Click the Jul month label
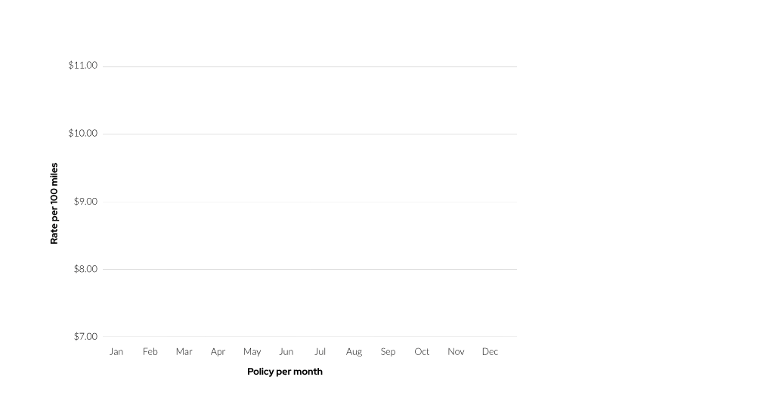The image size is (783, 420). tap(320, 352)
